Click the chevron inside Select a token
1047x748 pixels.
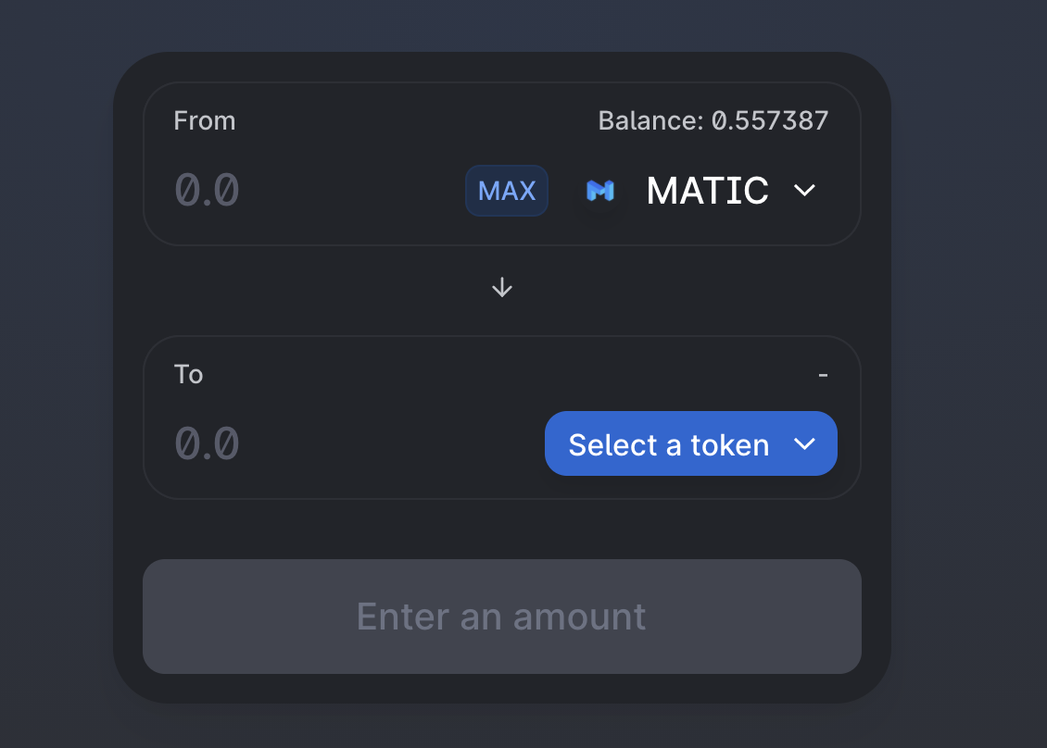tap(804, 444)
